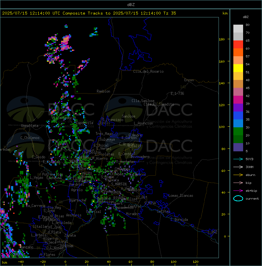
Task: Click the 'Capdevila' map label
Action: (x=84, y=123)
